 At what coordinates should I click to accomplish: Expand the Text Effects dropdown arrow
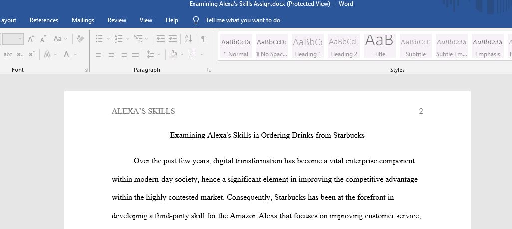[55, 54]
